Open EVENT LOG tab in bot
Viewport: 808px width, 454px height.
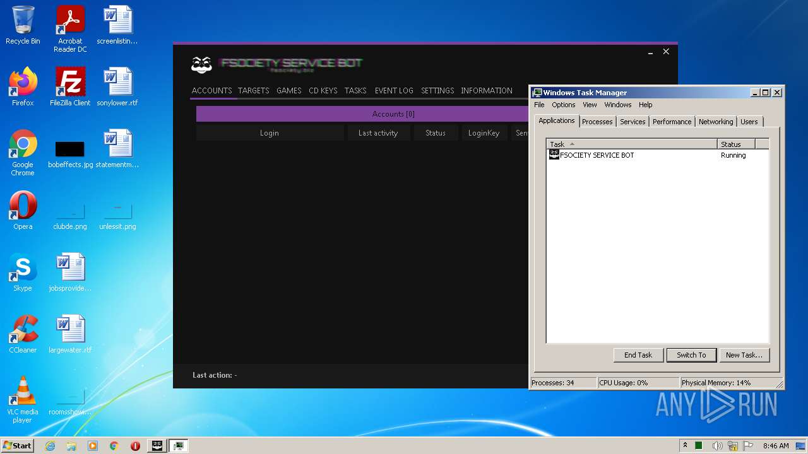(x=394, y=91)
